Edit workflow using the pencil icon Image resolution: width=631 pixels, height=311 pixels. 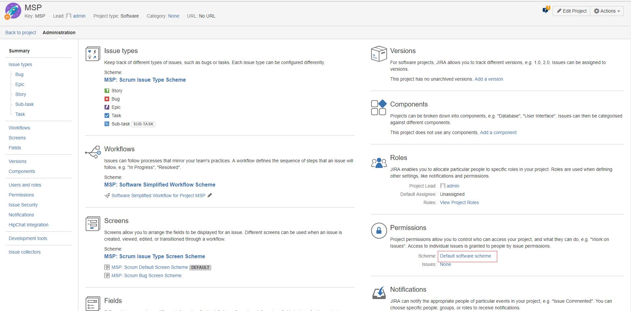tap(209, 195)
